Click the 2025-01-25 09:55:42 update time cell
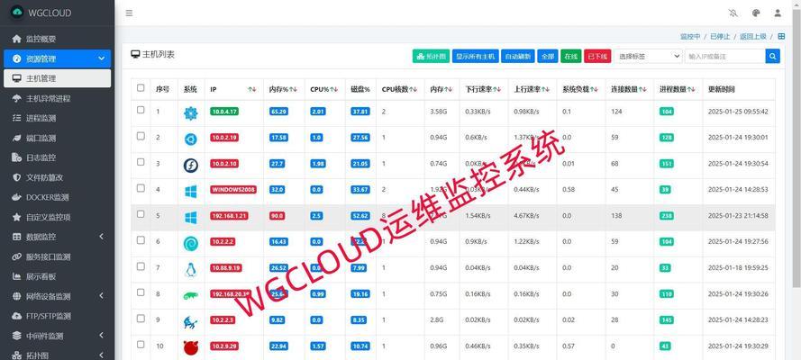Viewport: 801px width, 360px height. 738,112
